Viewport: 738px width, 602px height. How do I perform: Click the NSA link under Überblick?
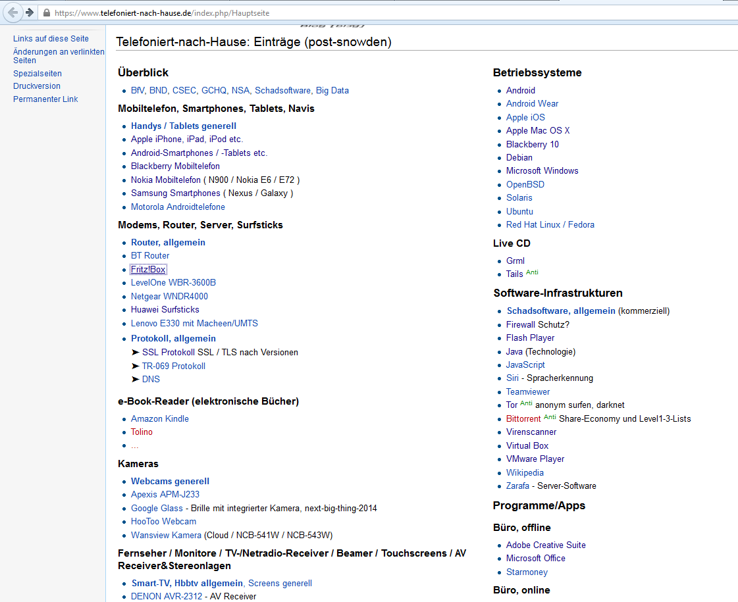coord(240,90)
